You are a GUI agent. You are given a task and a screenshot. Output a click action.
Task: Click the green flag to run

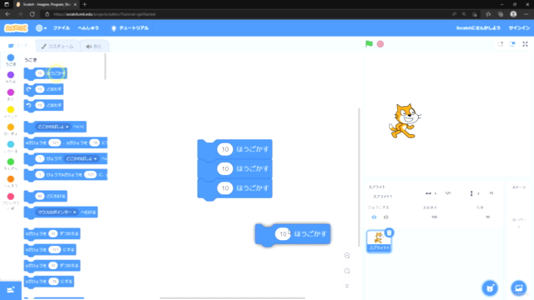coord(369,44)
